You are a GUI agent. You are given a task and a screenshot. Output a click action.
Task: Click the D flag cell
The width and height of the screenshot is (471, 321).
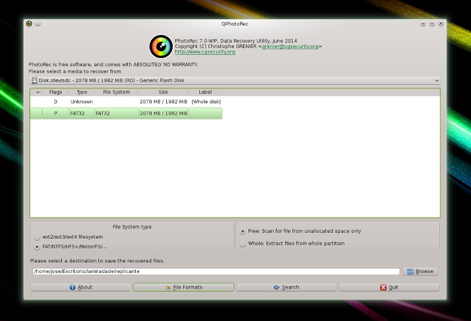pos(55,102)
